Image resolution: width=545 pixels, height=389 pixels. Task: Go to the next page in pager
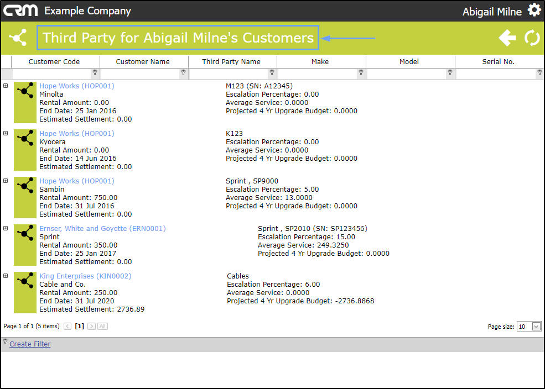pos(91,326)
